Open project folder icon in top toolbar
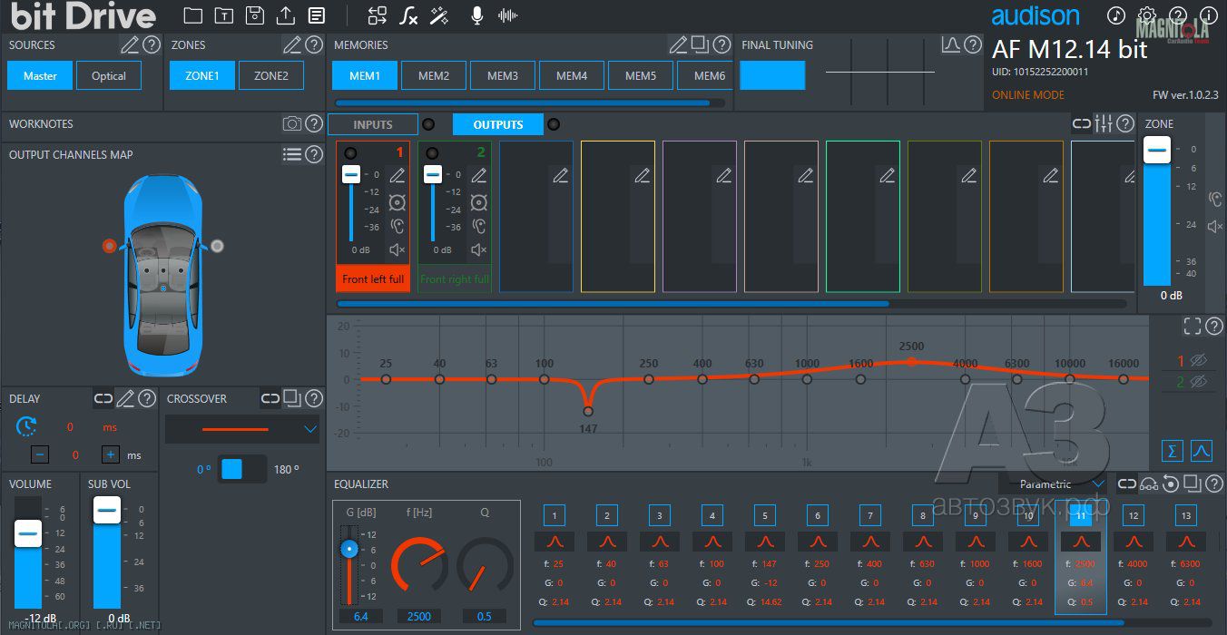The height and width of the screenshot is (635, 1227). 192,15
